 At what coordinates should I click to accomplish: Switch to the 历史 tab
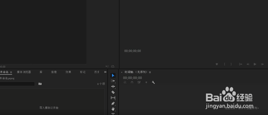click(97, 72)
